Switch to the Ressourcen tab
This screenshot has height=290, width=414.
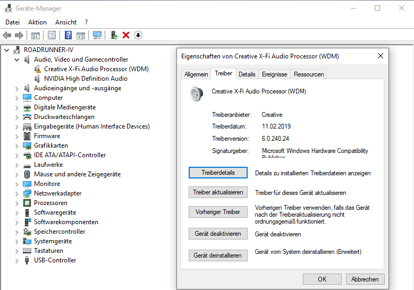309,74
